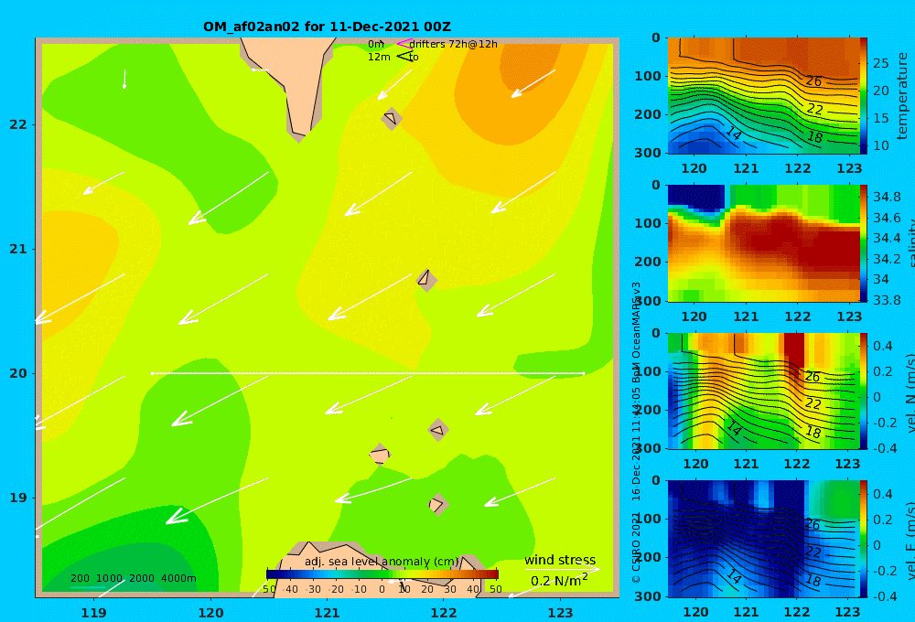Image resolution: width=915 pixels, height=622 pixels.
Task: Click the '-0.4' tick on vel. E colorbar
Action: click(x=885, y=595)
